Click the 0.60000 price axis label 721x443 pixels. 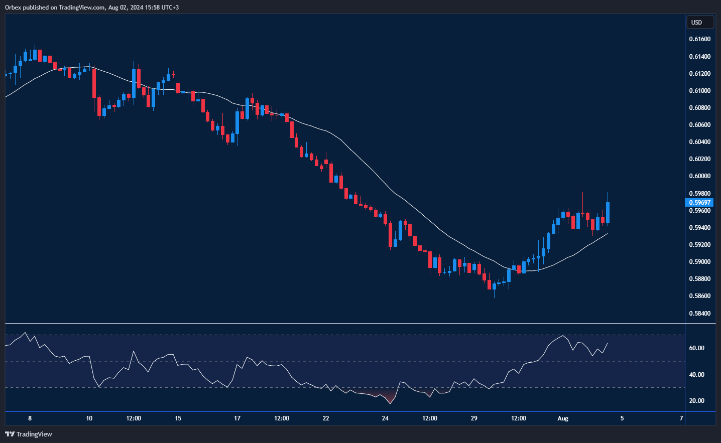(x=699, y=176)
